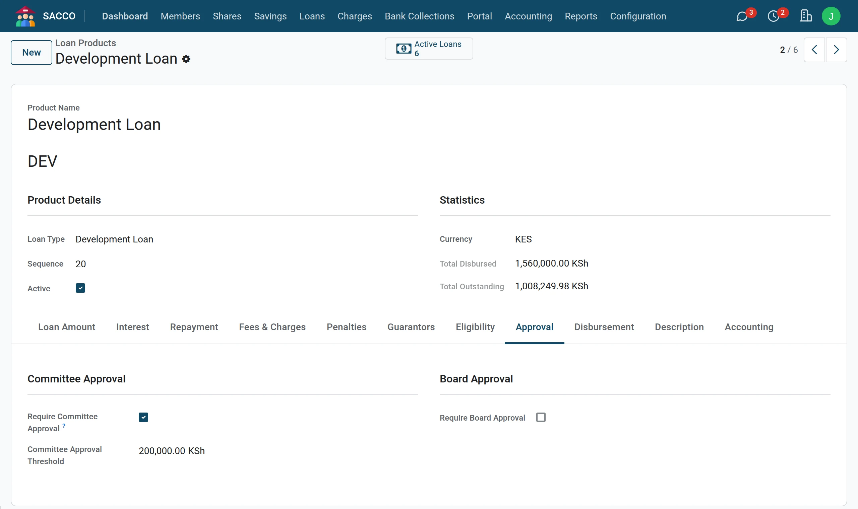Switch to the Disbursement tab

click(604, 327)
